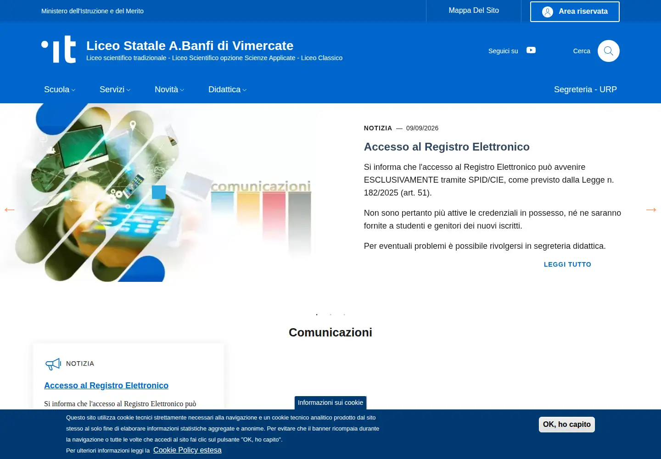Go to the previous carousel slide arrow

[10, 210]
